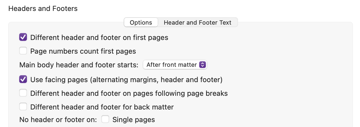
Task: Click the After front matter text in popup
Action: tap(172, 65)
